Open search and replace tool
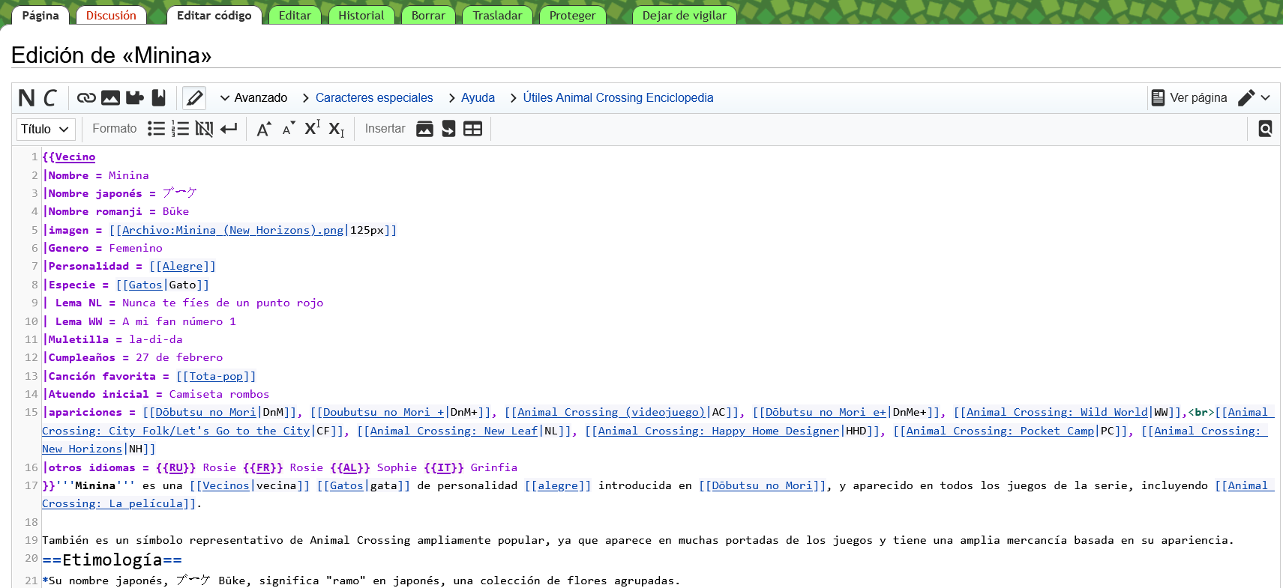Image resolution: width=1283 pixels, height=588 pixels. (x=1265, y=129)
